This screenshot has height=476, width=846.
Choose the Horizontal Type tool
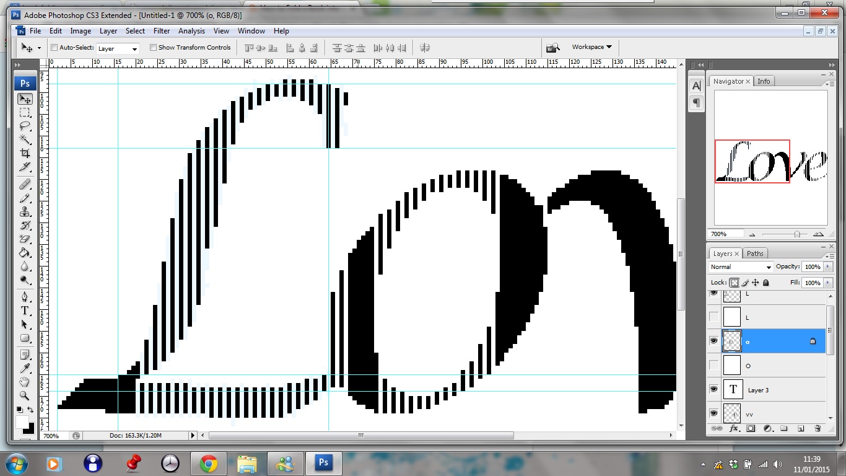pos(25,311)
